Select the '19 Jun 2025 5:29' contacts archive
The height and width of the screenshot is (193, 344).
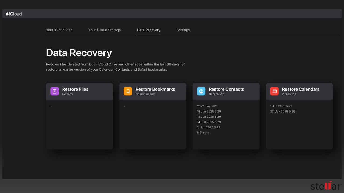[x=209, y=111]
